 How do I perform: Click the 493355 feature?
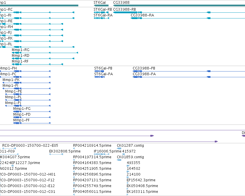(128, 166)
